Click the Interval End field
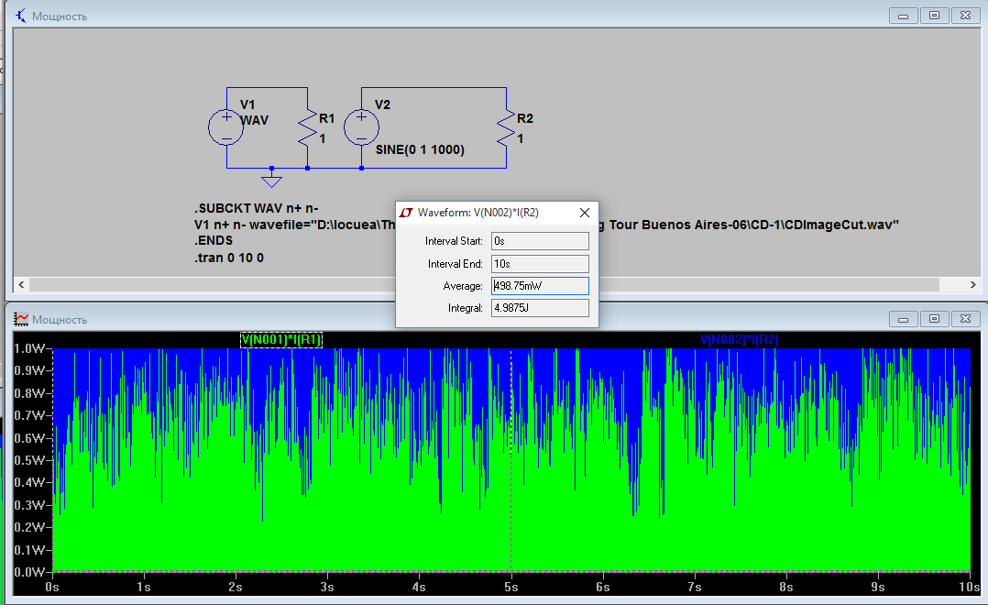This screenshot has width=988, height=605. 539,264
